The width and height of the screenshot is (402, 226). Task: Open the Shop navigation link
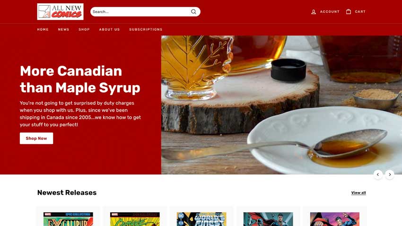pyautogui.click(x=84, y=29)
